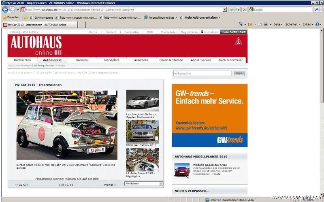Click the empty New Tab button

(x=81, y=25)
